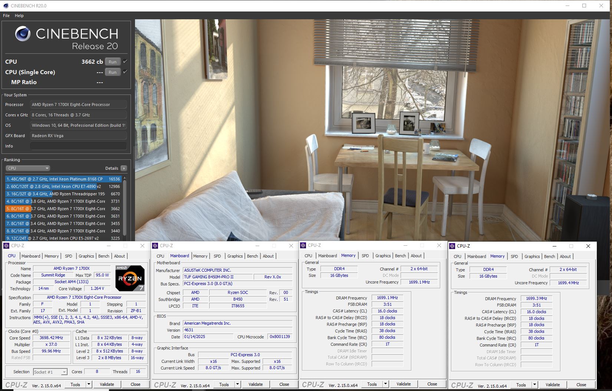Click the first CPU-Z window title icon
The image size is (612, 391).
tap(7, 245)
